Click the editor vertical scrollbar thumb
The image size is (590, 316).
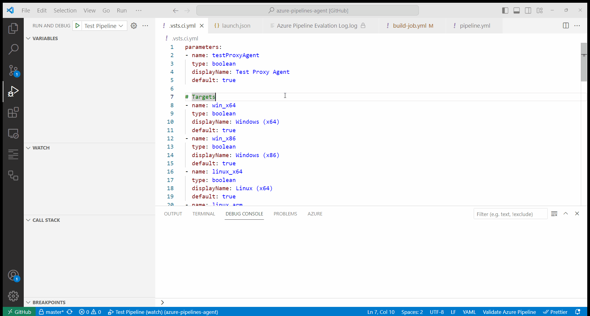pyautogui.click(x=584, y=62)
